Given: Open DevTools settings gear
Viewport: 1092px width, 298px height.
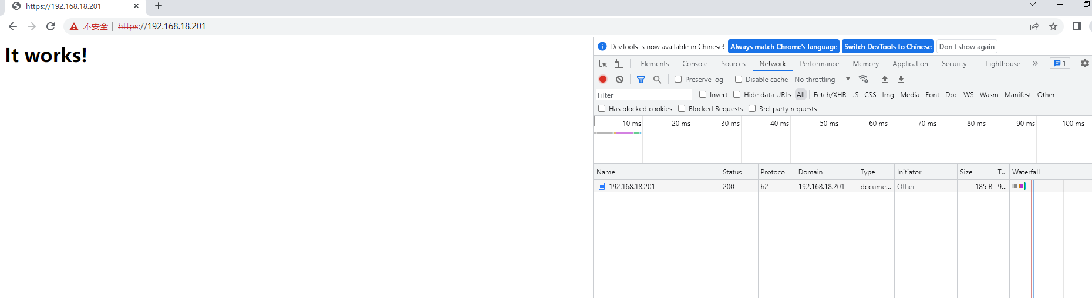Looking at the screenshot, I should tap(1084, 63).
